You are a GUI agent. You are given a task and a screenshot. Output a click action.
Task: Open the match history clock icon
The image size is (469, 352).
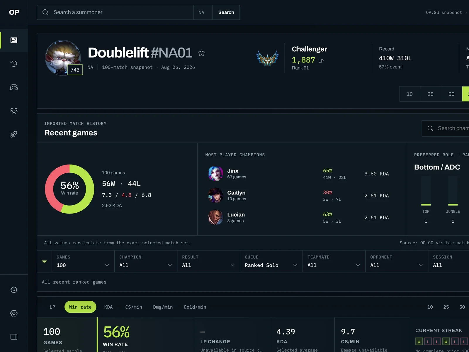(x=14, y=64)
